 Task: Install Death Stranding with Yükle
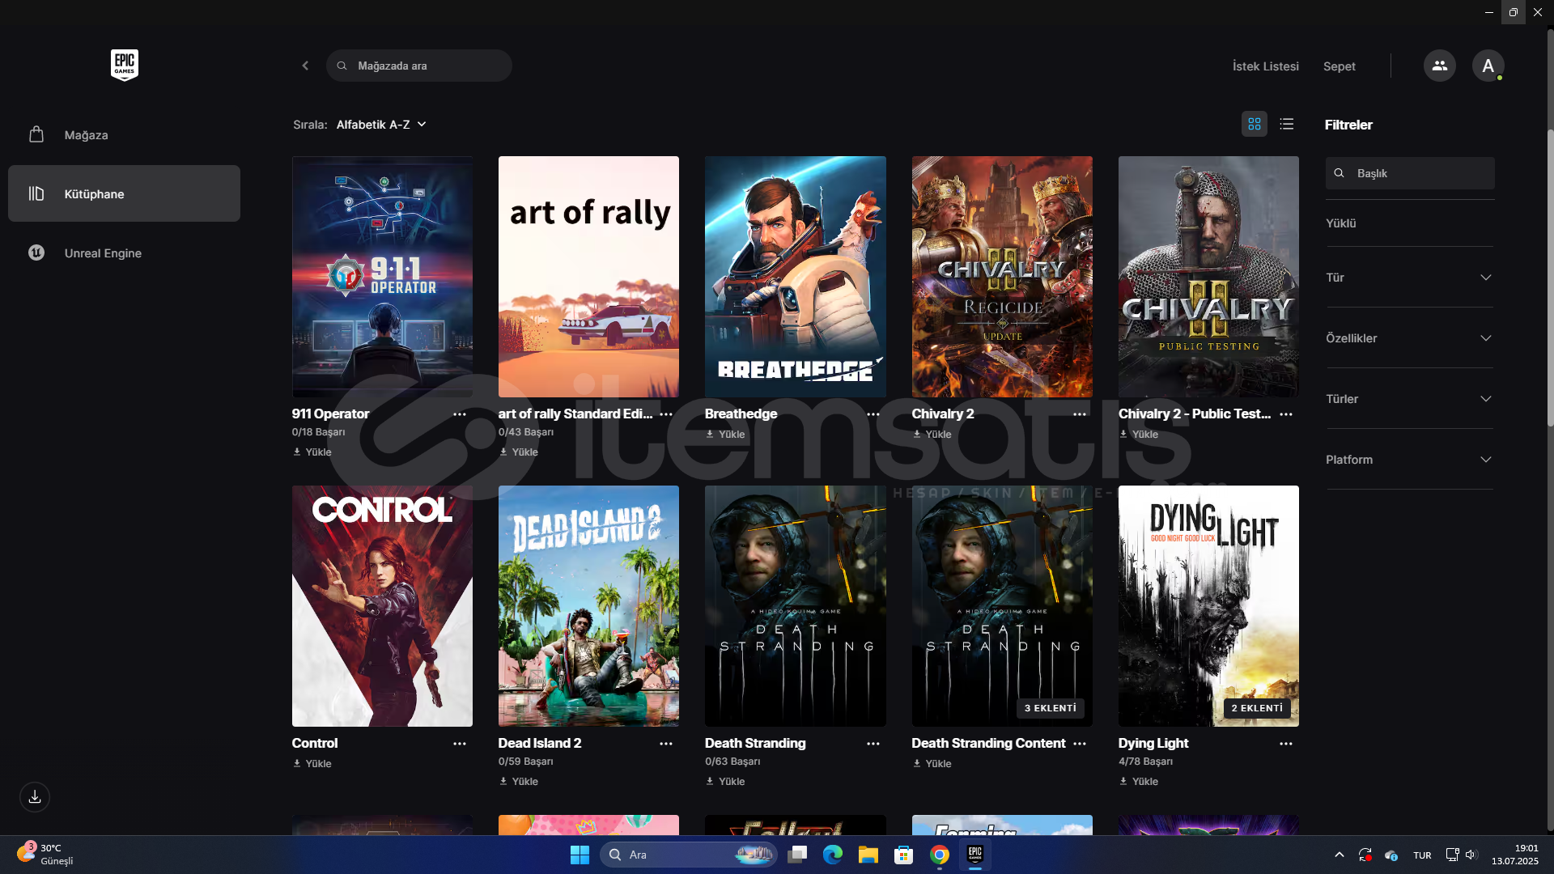725,782
